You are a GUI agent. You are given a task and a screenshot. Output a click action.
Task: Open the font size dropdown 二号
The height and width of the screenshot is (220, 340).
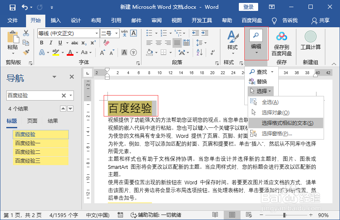pos(116,34)
